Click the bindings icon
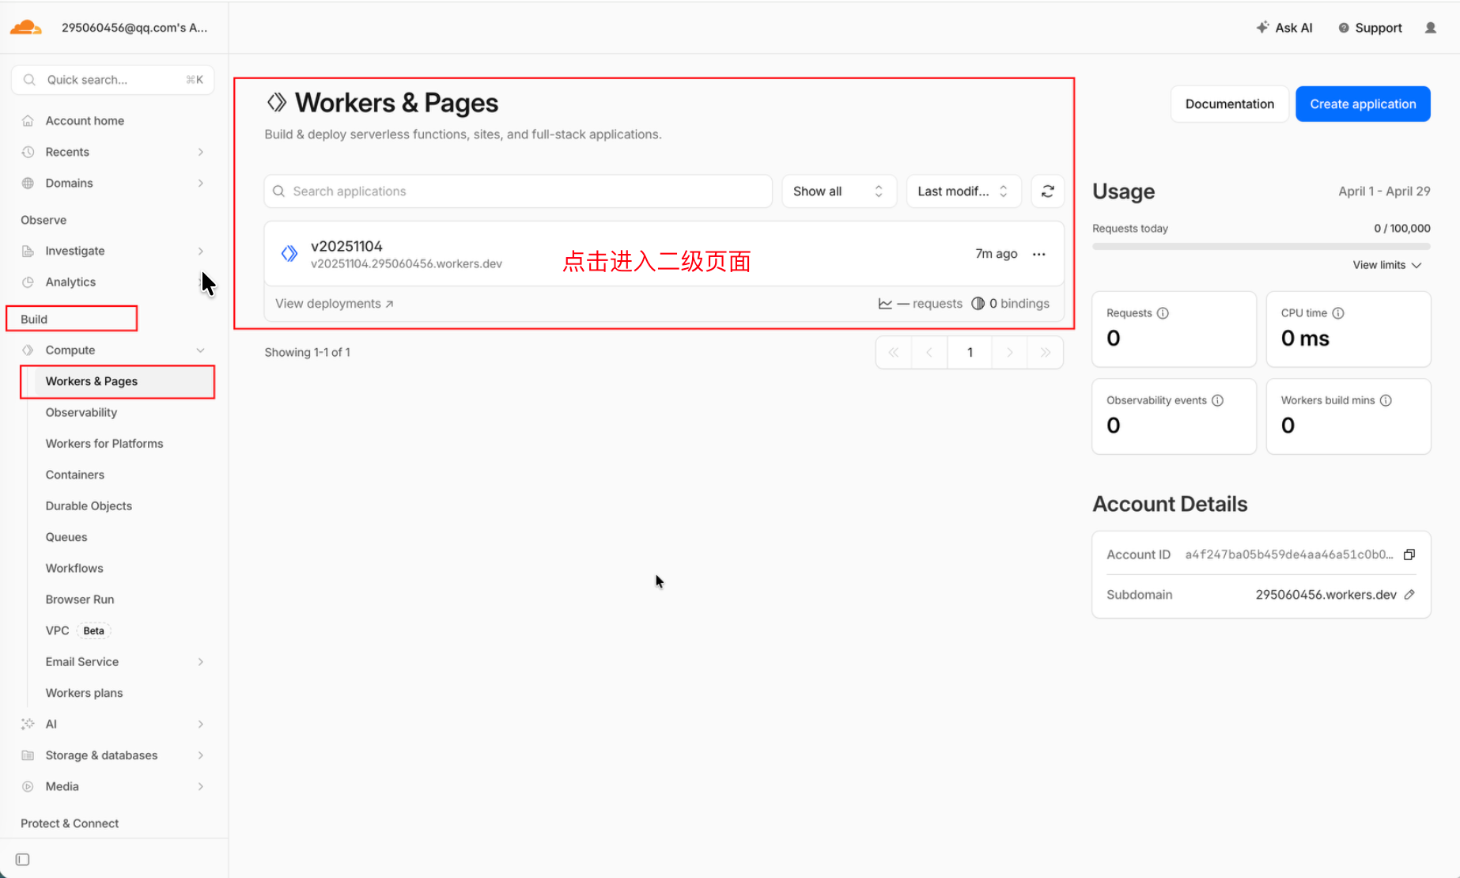1460x878 pixels. pos(978,304)
